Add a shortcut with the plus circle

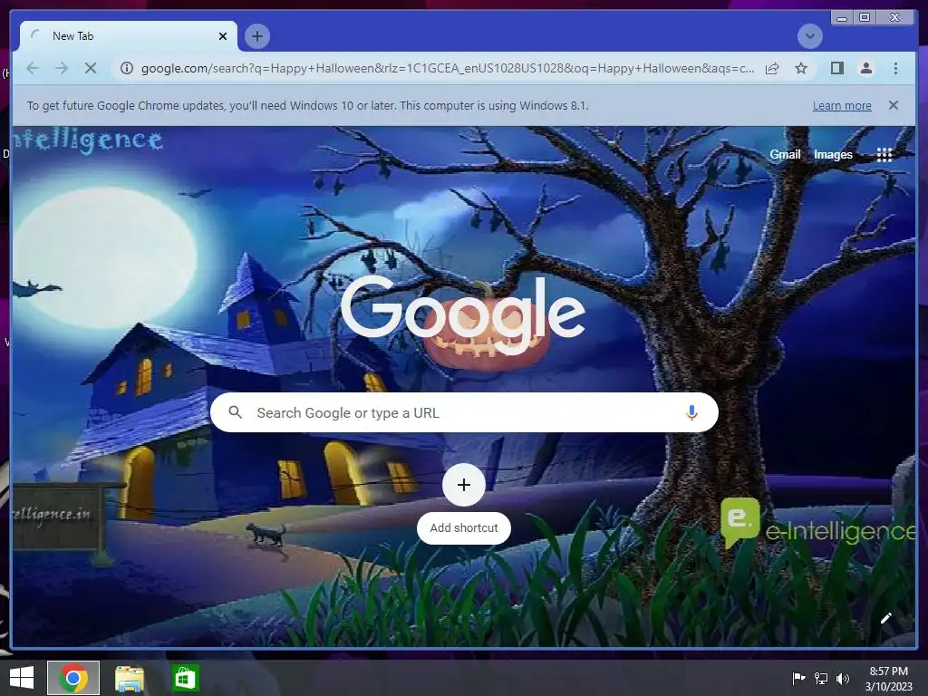click(464, 485)
